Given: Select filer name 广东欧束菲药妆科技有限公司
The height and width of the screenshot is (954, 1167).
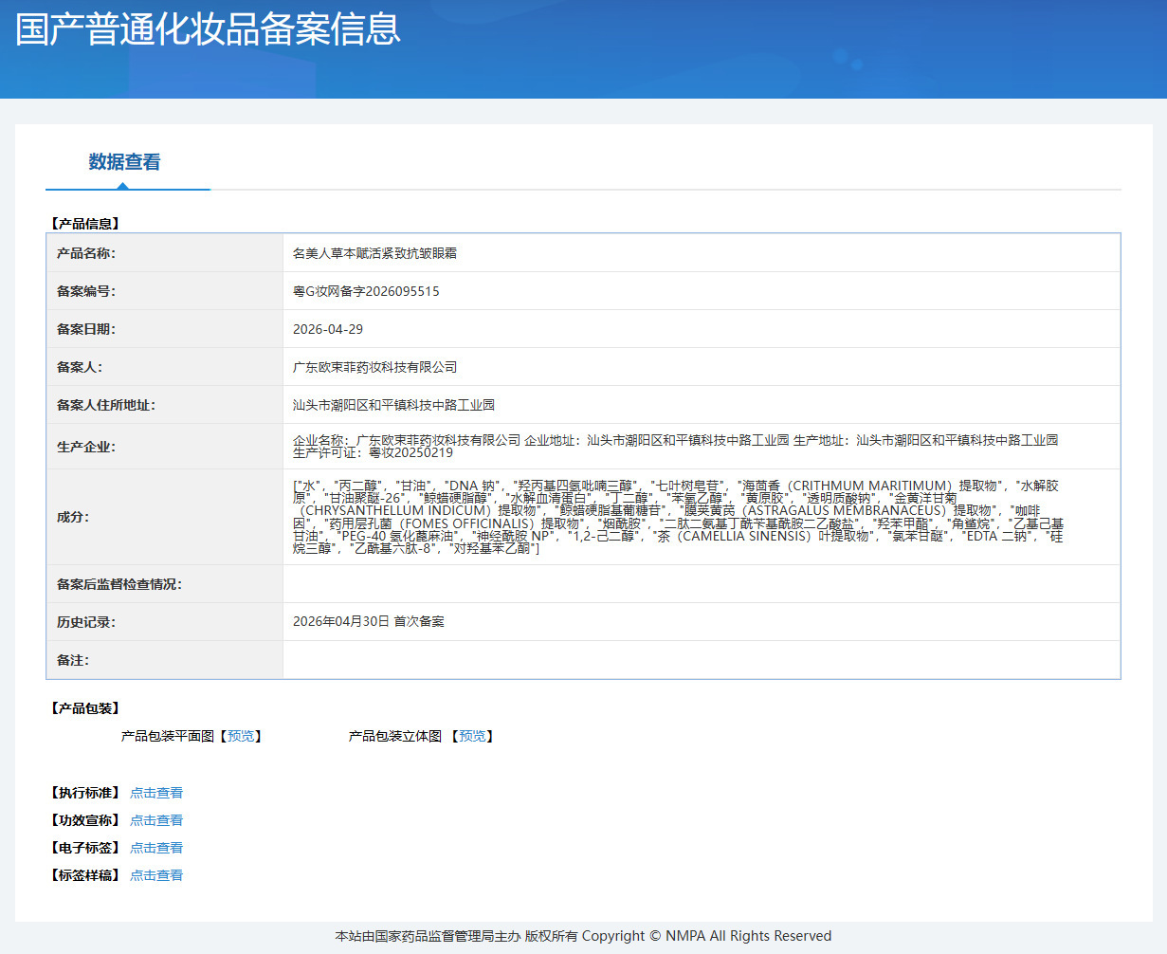Looking at the screenshot, I should coord(375,367).
